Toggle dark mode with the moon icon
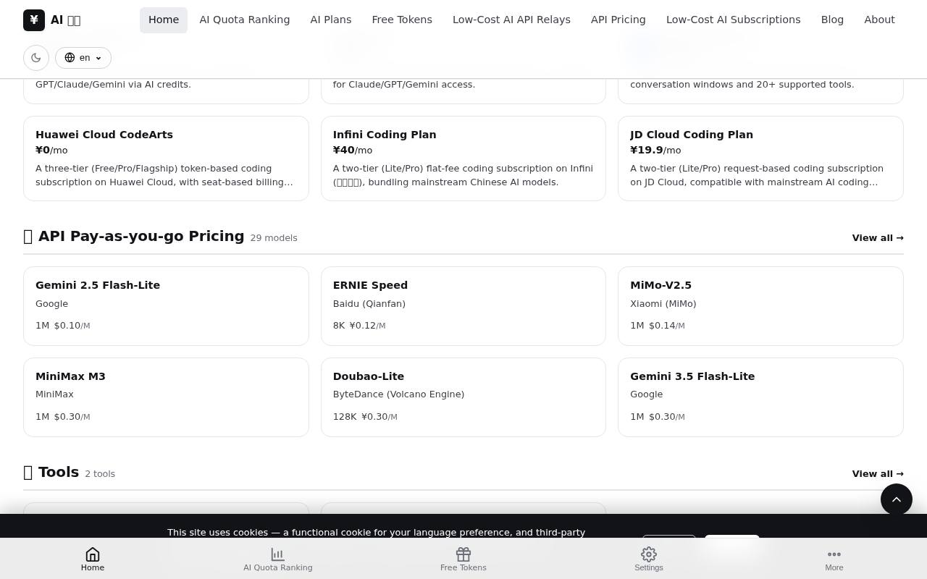 (x=36, y=58)
